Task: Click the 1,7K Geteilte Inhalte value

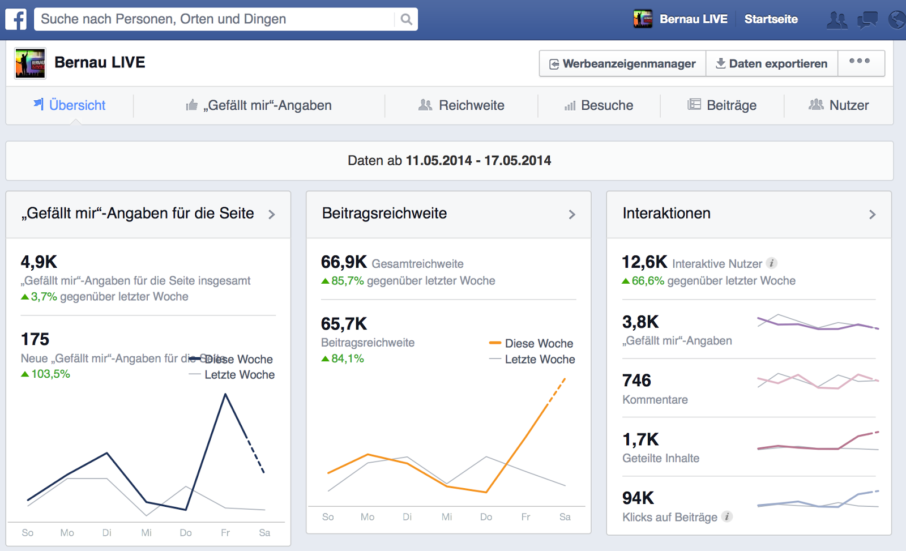Action: click(640, 439)
